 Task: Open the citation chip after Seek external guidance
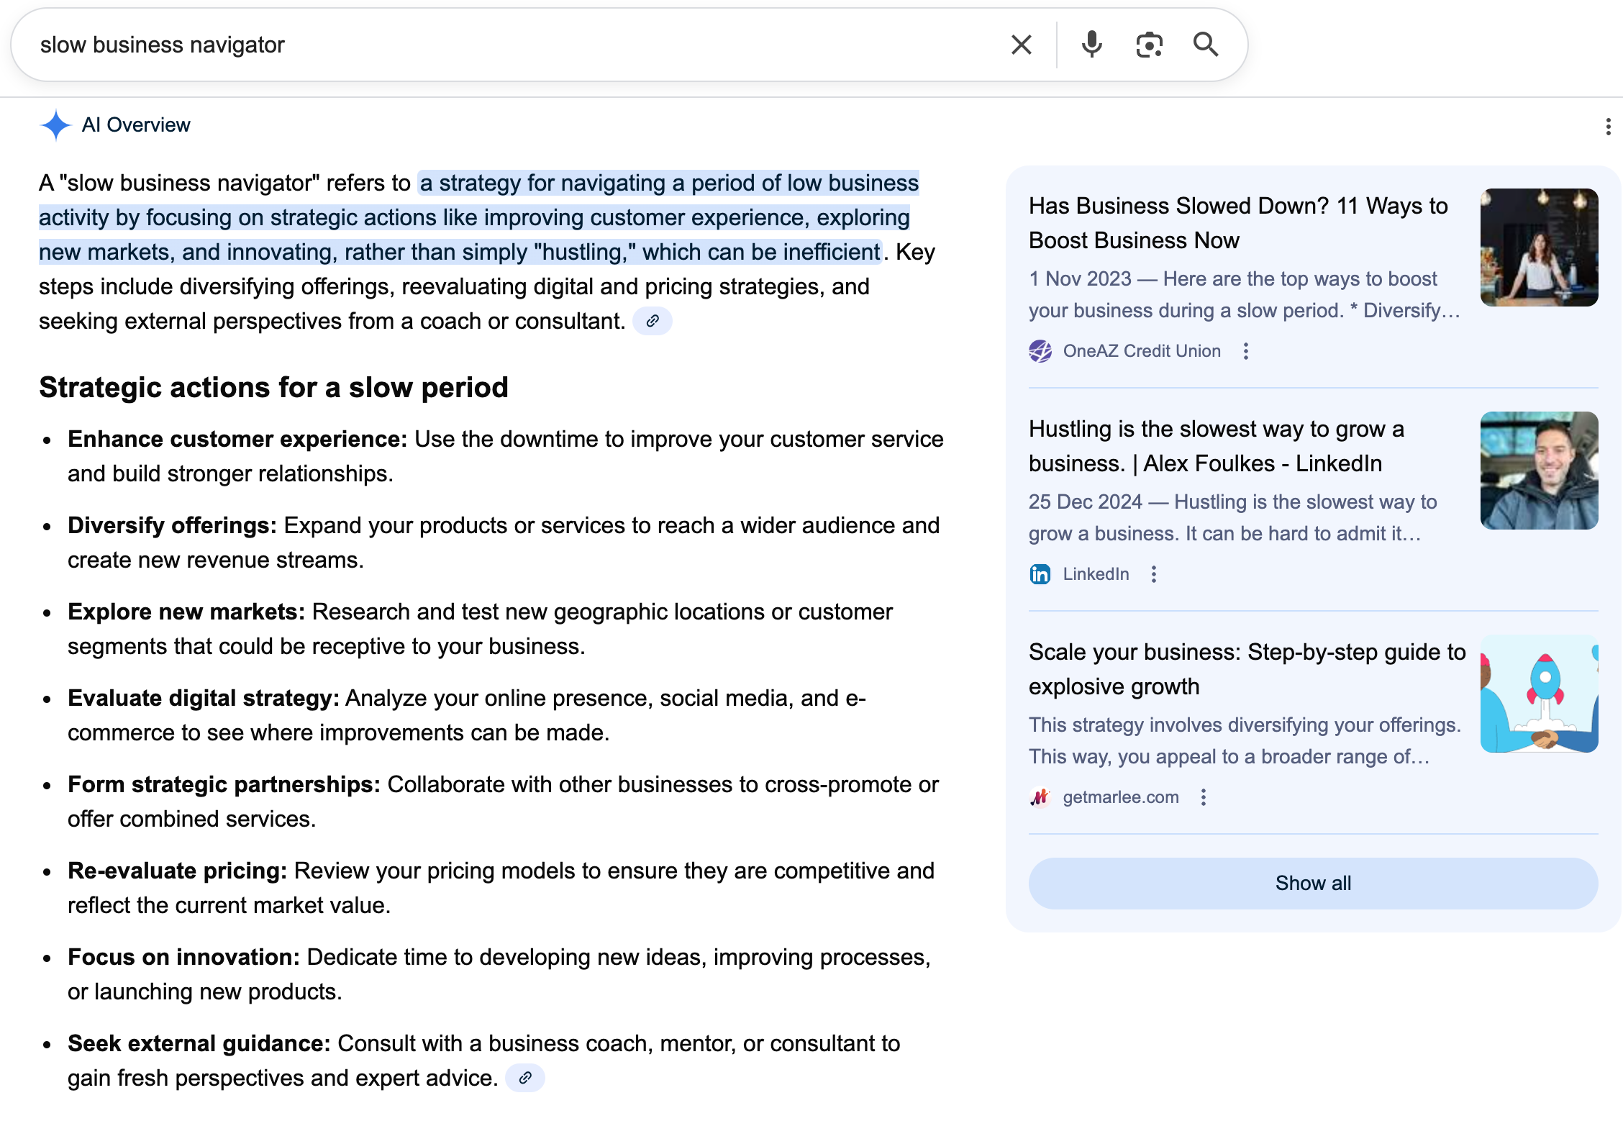click(526, 1078)
